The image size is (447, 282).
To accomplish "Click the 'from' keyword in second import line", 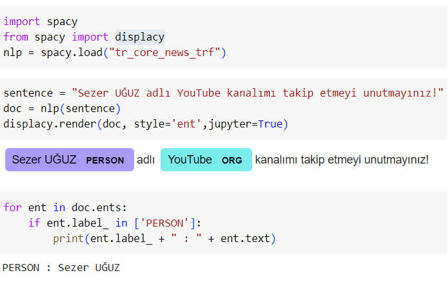I will 15,37.
